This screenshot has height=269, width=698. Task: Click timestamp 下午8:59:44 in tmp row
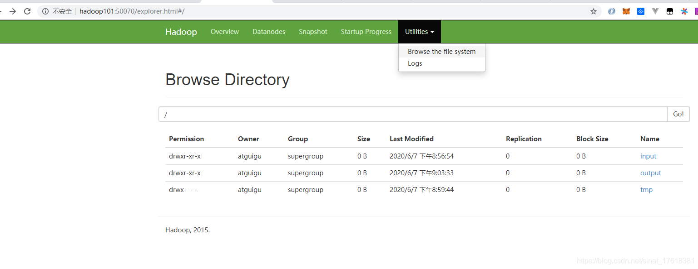pos(436,190)
